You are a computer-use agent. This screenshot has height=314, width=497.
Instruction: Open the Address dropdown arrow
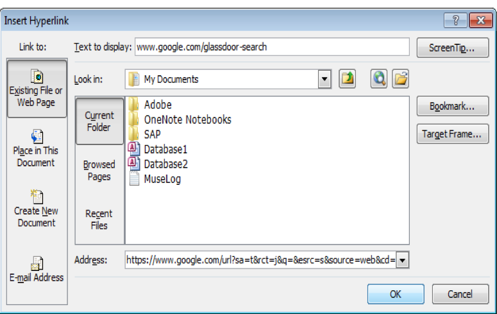pos(403,260)
